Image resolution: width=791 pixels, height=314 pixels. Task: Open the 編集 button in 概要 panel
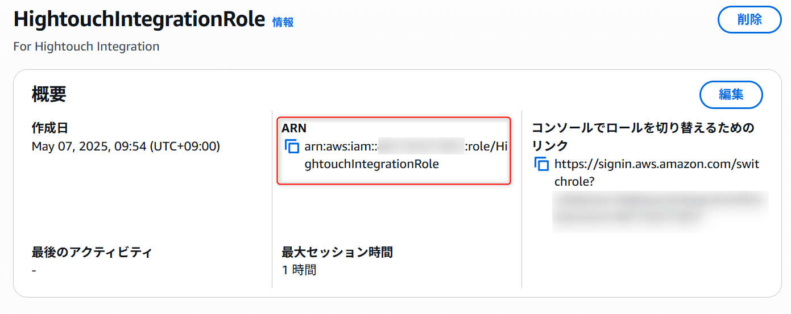pos(731,95)
